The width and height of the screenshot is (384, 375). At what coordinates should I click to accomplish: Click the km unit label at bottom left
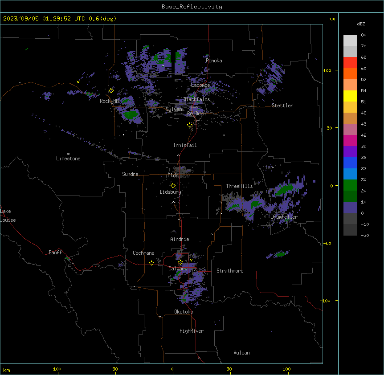click(x=6, y=370)
